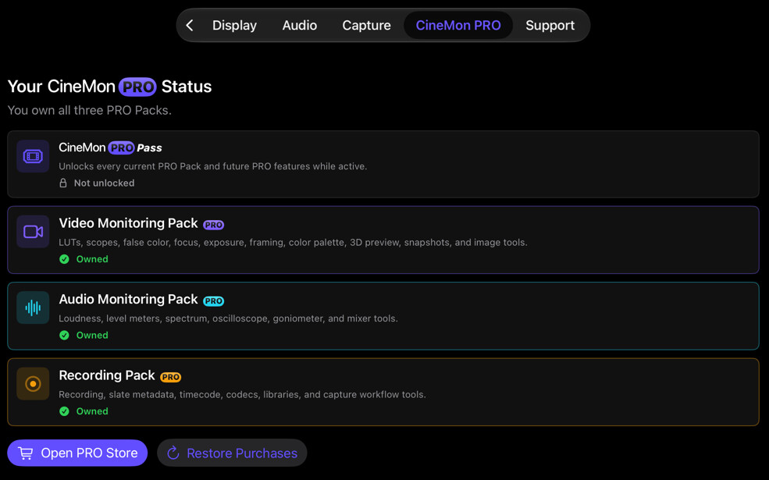Open the Support tab
The height and width of the screenshot is (480, 769).
pos(550,25)
